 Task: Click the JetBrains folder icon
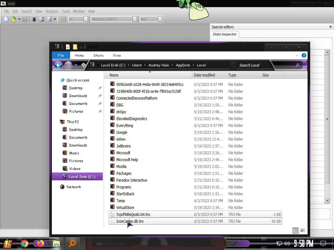(x=113, y=146)
